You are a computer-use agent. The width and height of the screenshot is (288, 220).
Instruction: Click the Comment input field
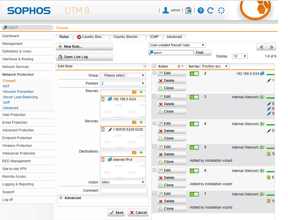[124, 191]
